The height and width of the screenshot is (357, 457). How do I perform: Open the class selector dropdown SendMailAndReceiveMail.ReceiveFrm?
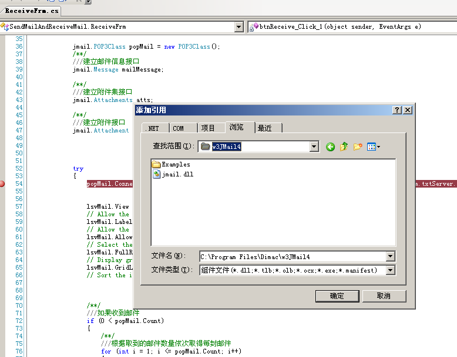pyautogui.click(x=238, y=27)
